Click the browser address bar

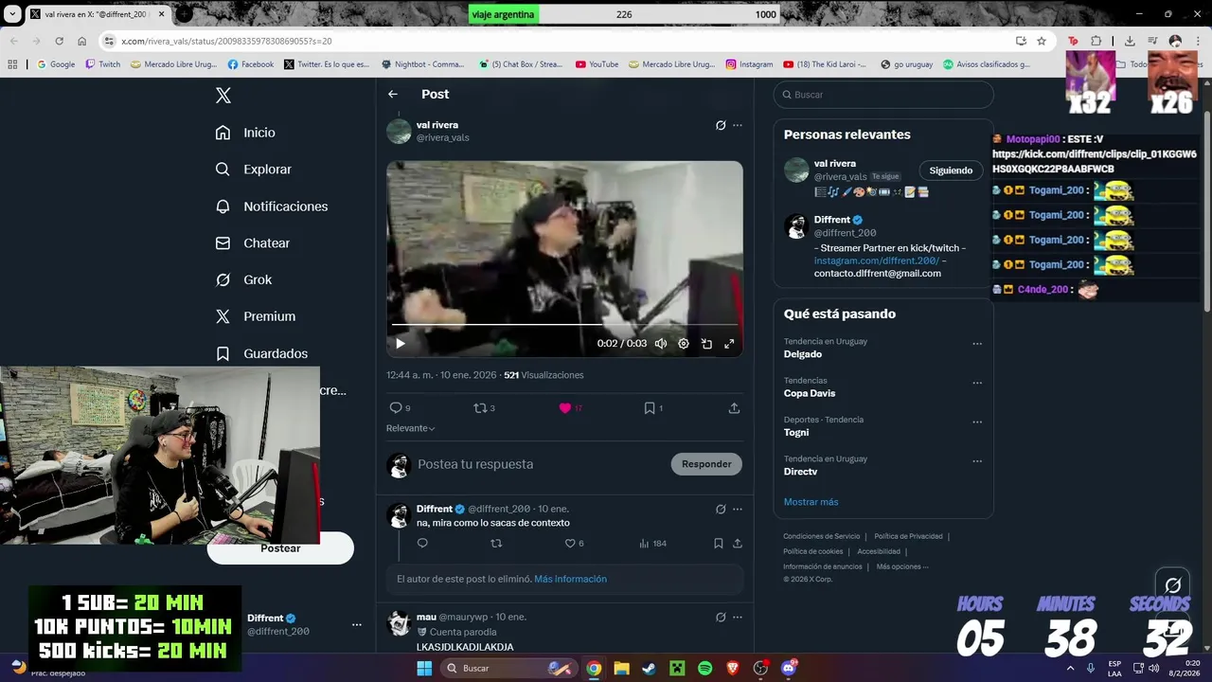[559, 41]
